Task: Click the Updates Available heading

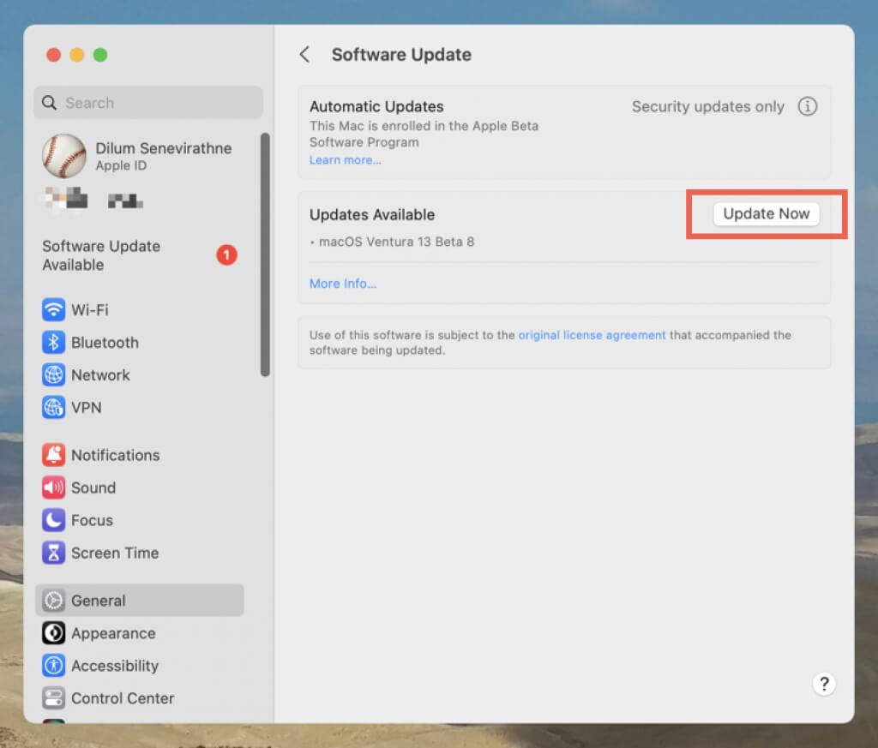Action: pyautogui.click(x=372, y=215)
